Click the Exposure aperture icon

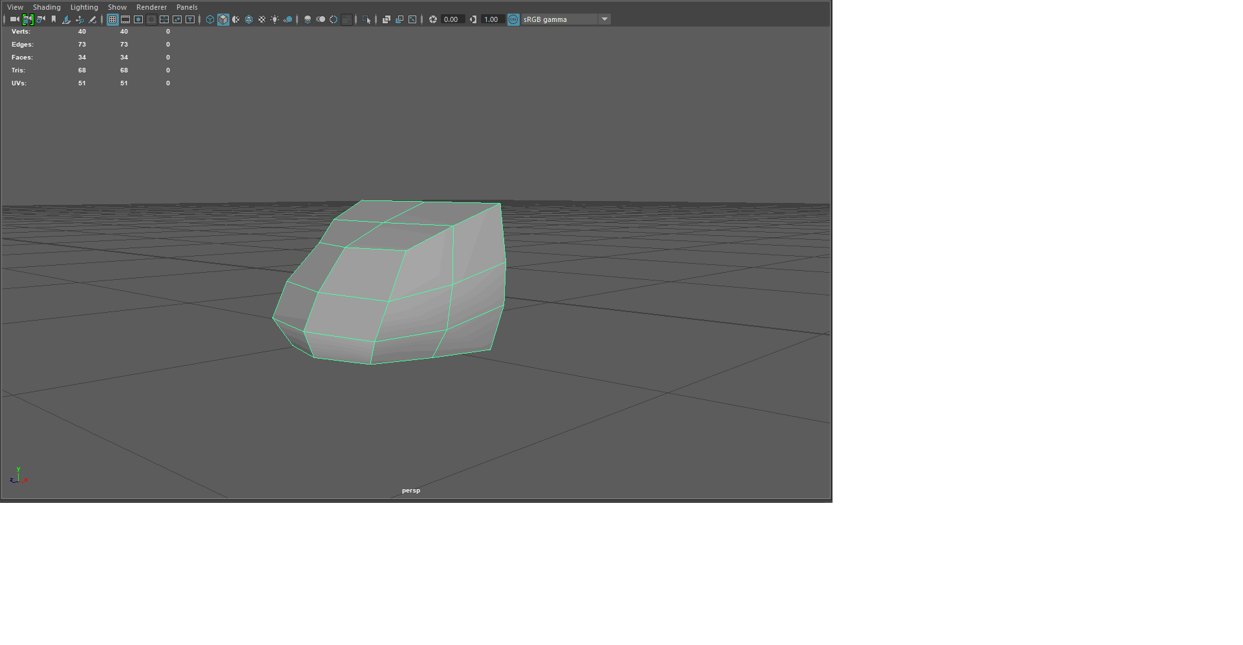tap(433, 19)
